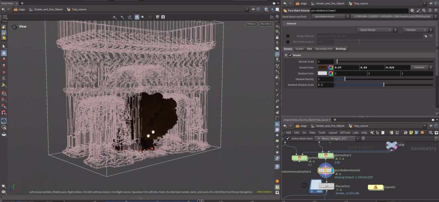The width and height of the screenshot is (439, 202).
Task: Click the parameter search magnifier icon
Action: 424,11
